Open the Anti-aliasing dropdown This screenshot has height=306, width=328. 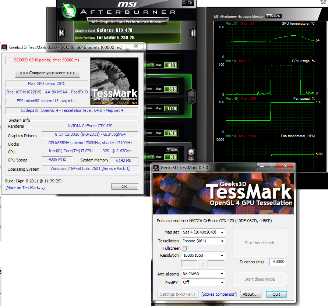coord(203,273)
